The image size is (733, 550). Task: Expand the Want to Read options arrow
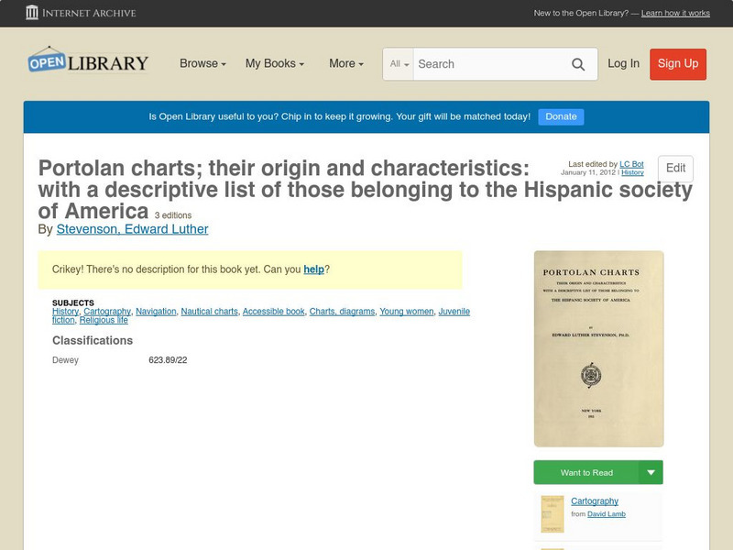click(651, 471)
